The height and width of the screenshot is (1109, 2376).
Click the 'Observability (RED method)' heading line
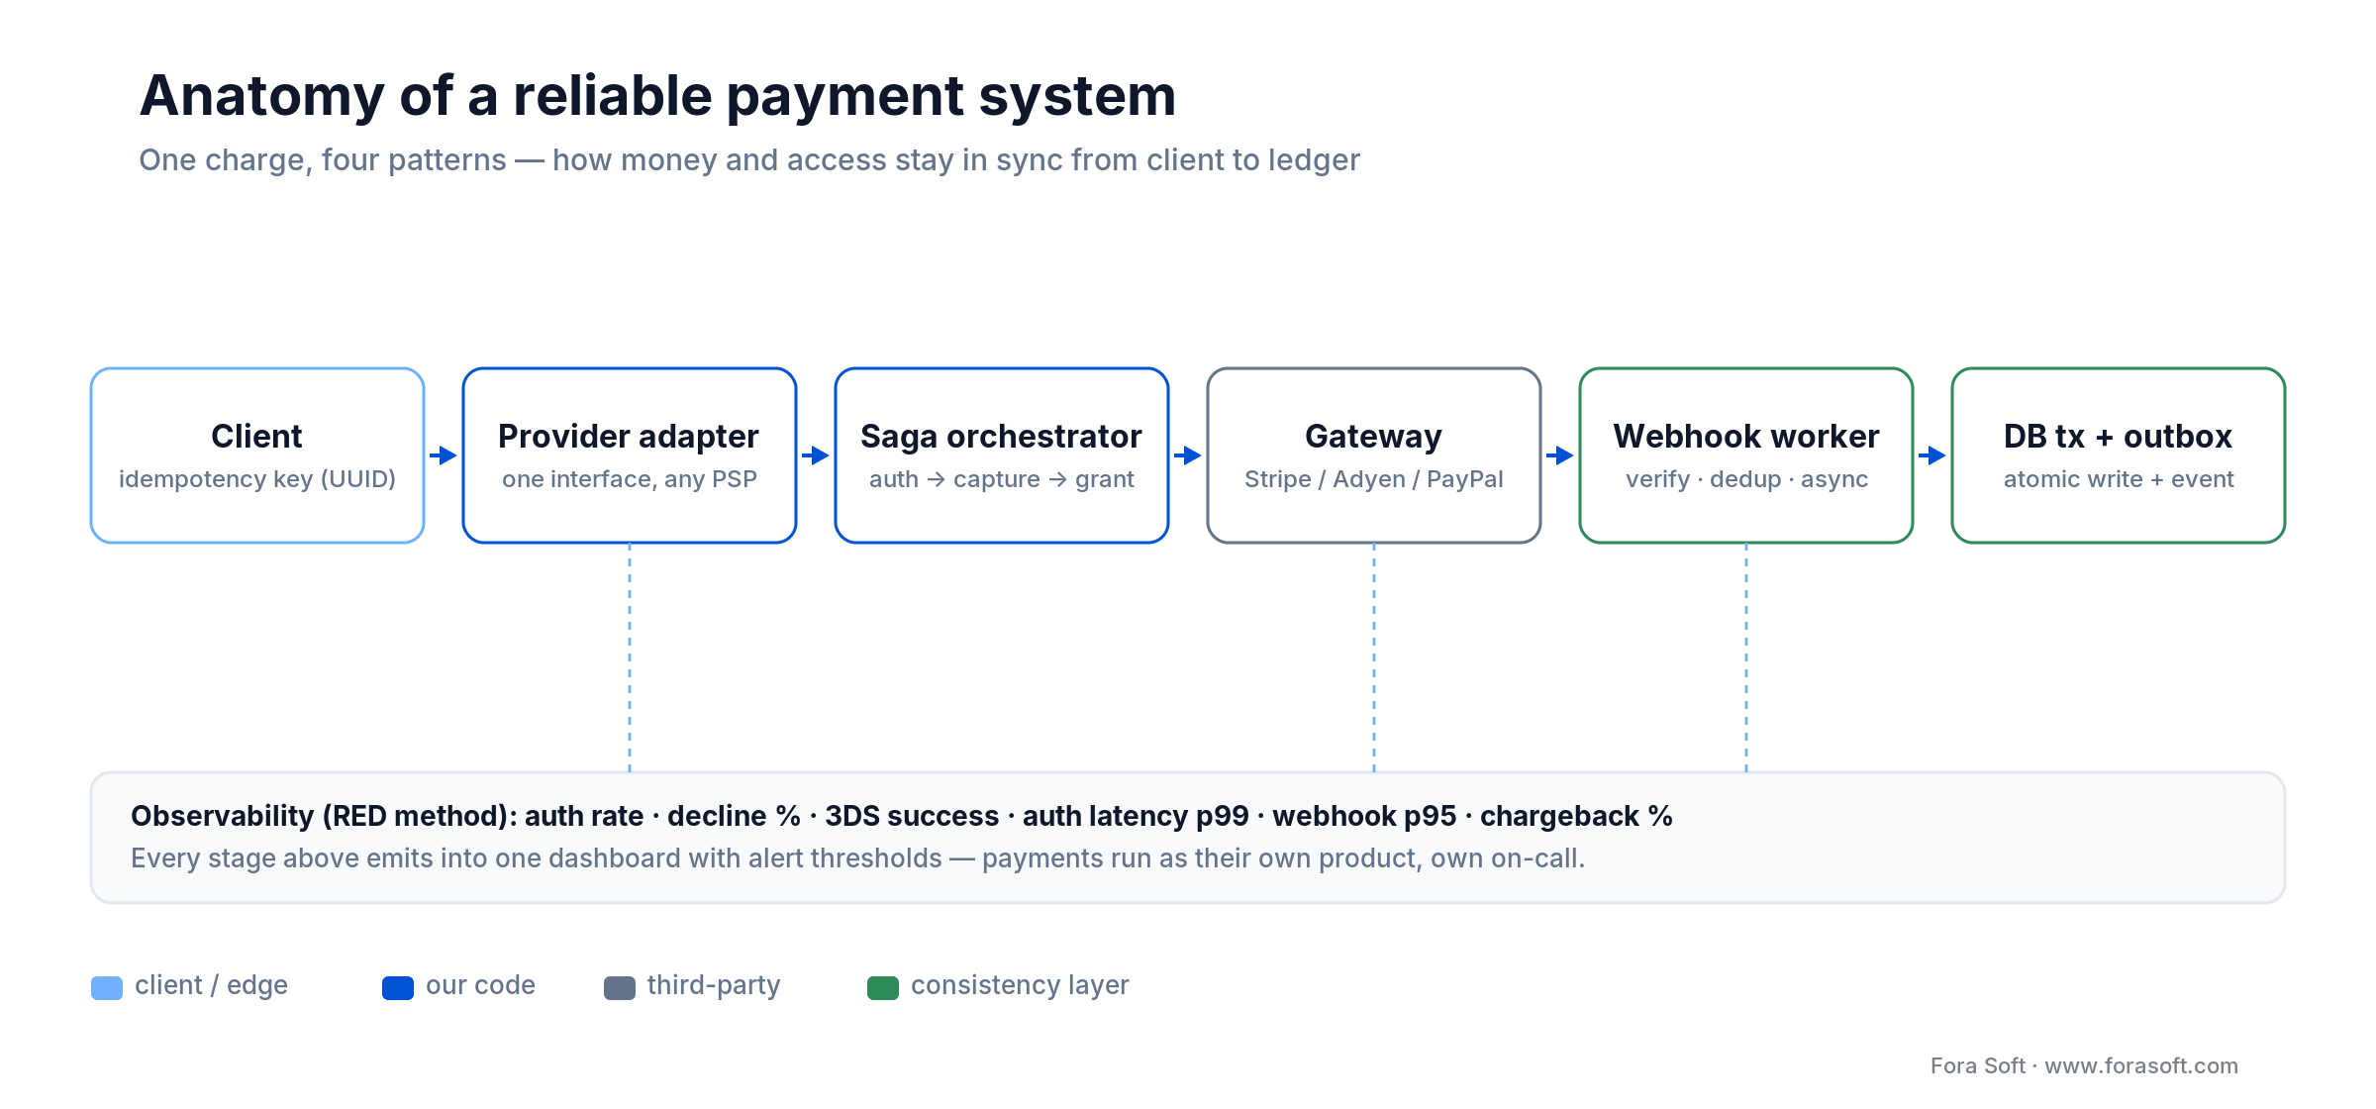coord(902,816)
